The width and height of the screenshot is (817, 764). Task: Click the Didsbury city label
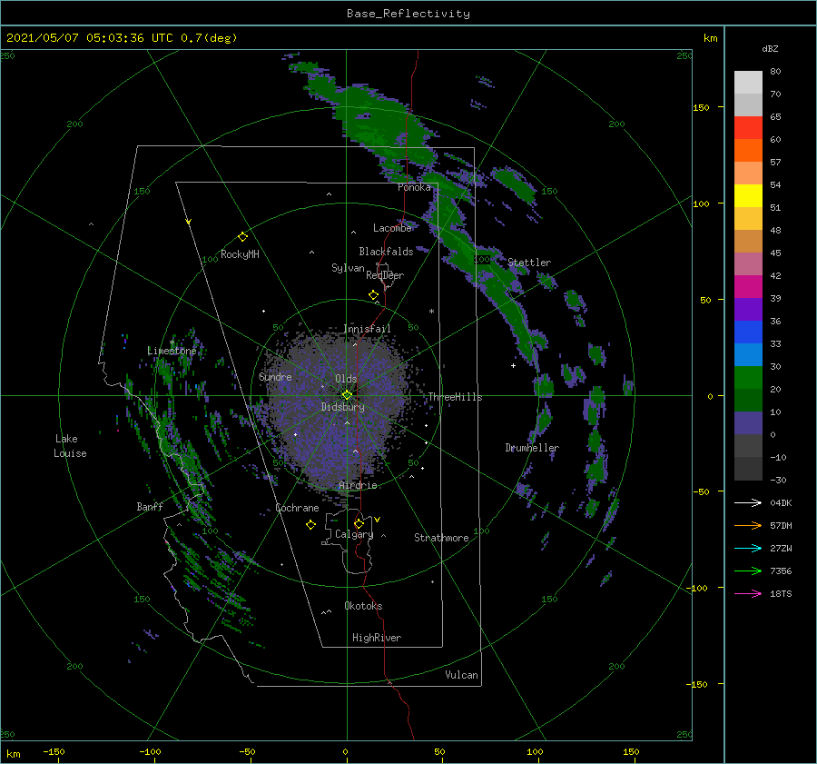pos(342,407)
